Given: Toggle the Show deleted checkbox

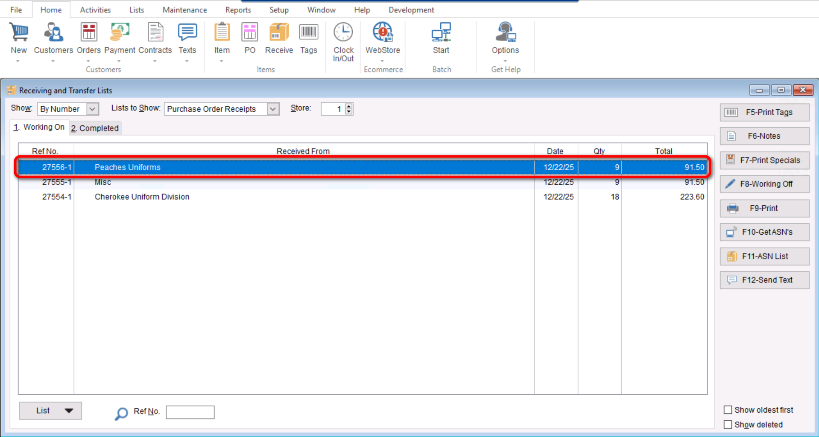Looking at the screenshot, I should 728,425.
